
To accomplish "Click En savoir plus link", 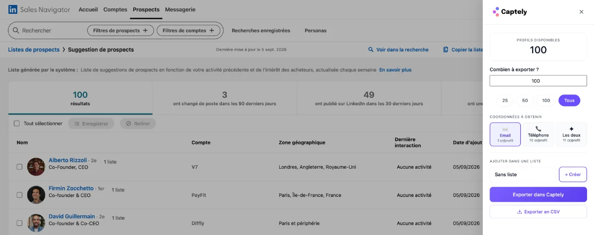I will pyautogui.click(x=395, y=70).
